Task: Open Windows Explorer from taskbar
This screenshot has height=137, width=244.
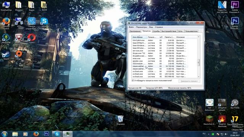Action: pos(15,134)
